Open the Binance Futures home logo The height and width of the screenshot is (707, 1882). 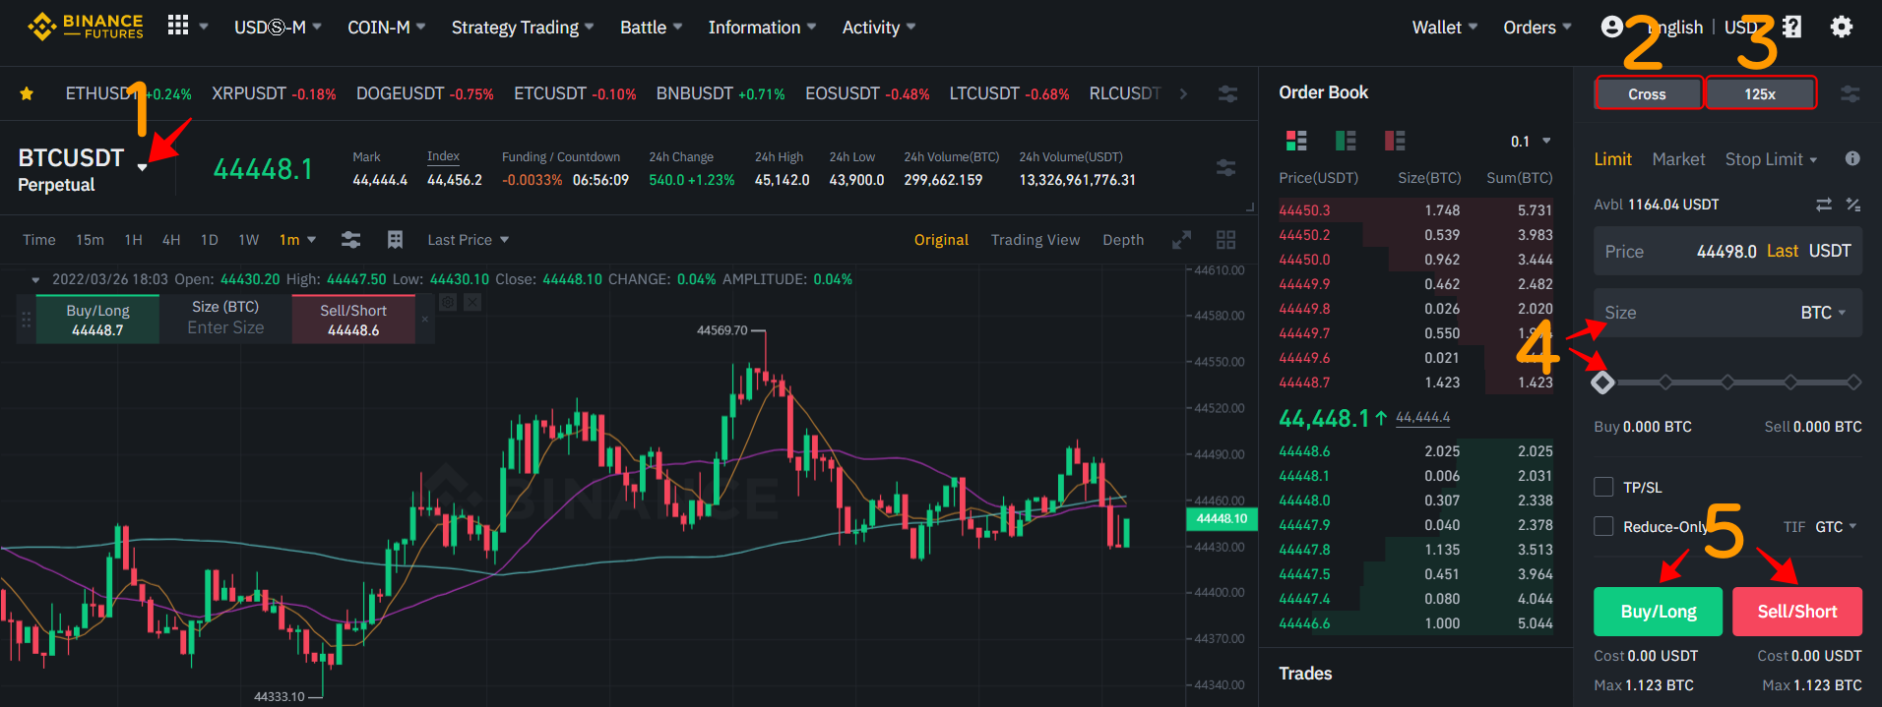point(85,27)
